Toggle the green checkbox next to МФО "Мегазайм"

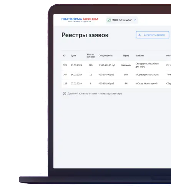click(109, 20)
